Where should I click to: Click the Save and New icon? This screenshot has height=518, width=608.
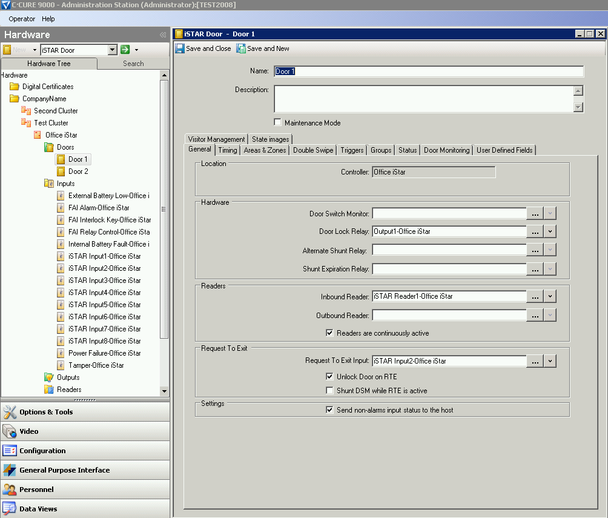[241, 48]
